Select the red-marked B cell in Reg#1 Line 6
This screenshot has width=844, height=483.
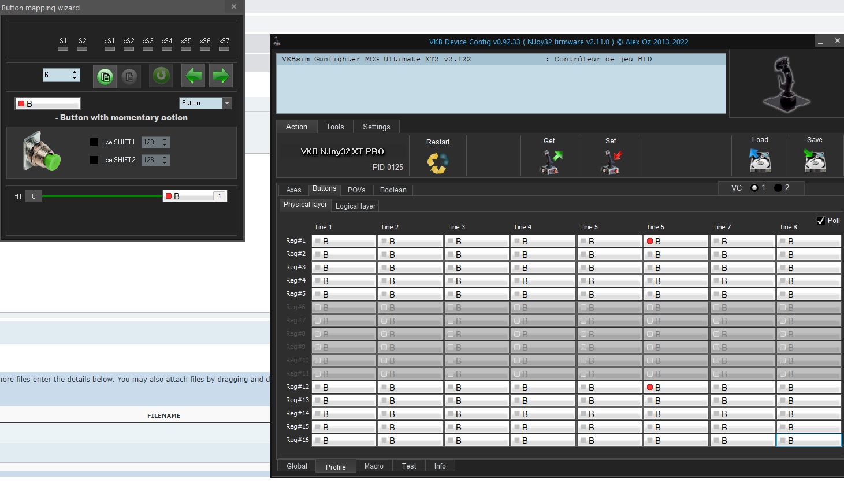676,241
